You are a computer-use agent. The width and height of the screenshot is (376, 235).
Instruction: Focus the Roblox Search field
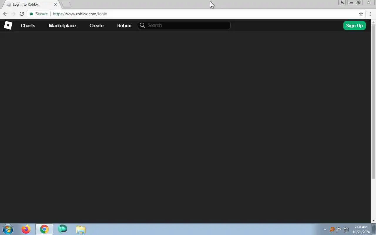(x=184, y=25)
